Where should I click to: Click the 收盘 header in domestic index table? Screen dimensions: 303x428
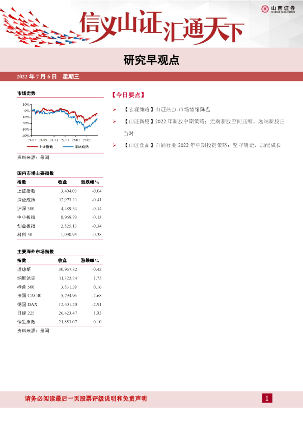pyautogui.click(x=62, y=182)
